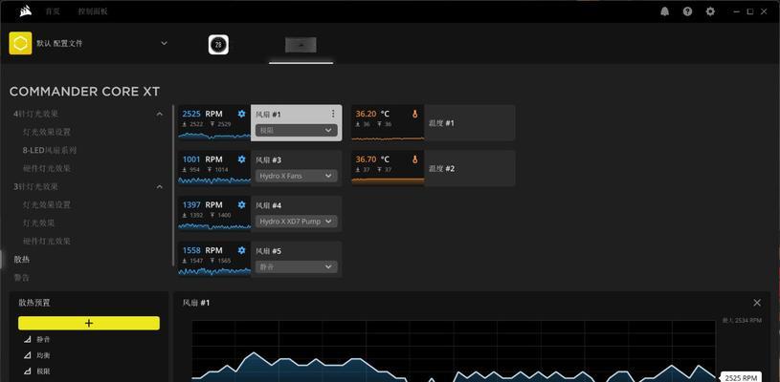The width and height of the screenshot is (780, 382).
Task: Open the help question mark icon
Action: click(x=687, y=11)
